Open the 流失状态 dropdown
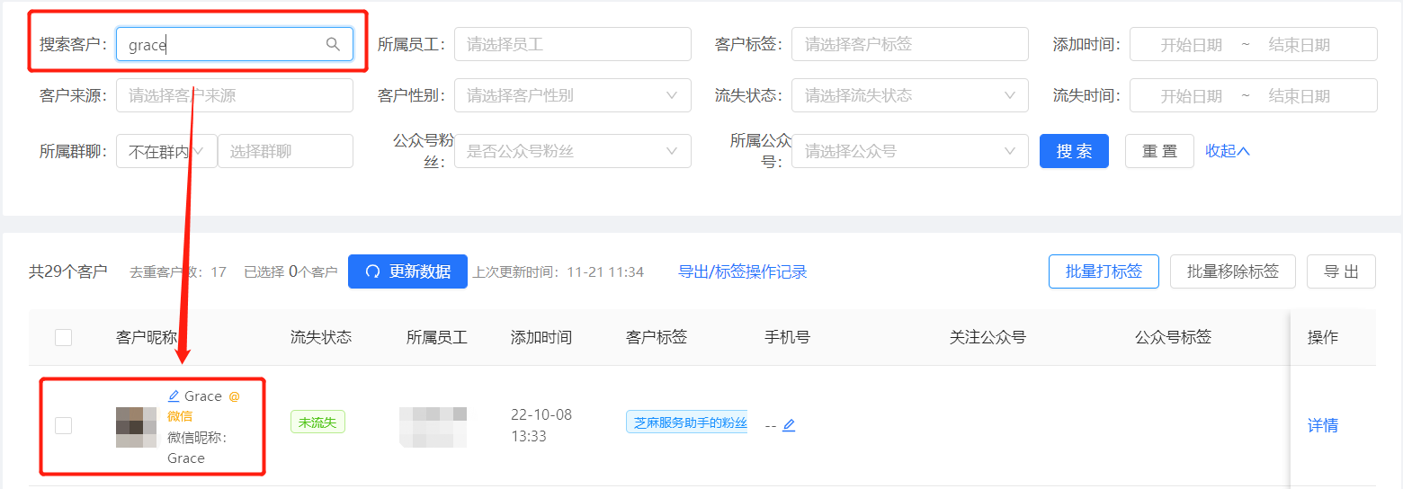The height and width of the screenshot is (489, 1403). (910, 95)
